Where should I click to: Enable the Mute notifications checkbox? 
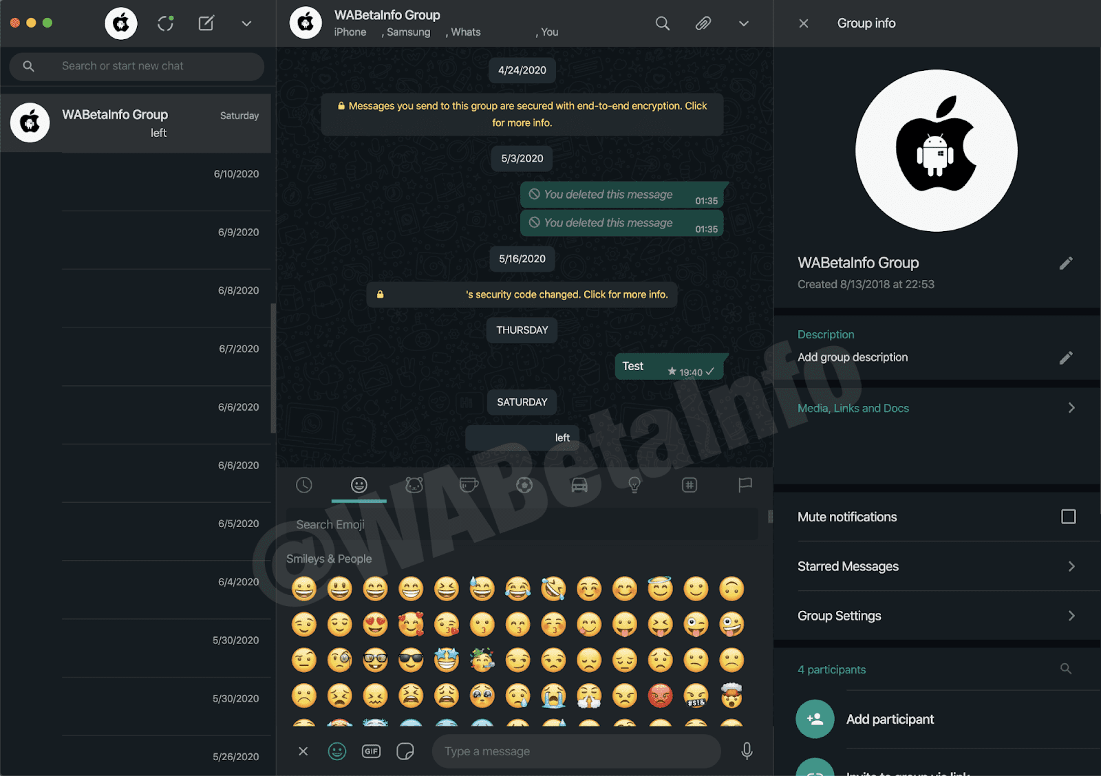click(1069, 516)
